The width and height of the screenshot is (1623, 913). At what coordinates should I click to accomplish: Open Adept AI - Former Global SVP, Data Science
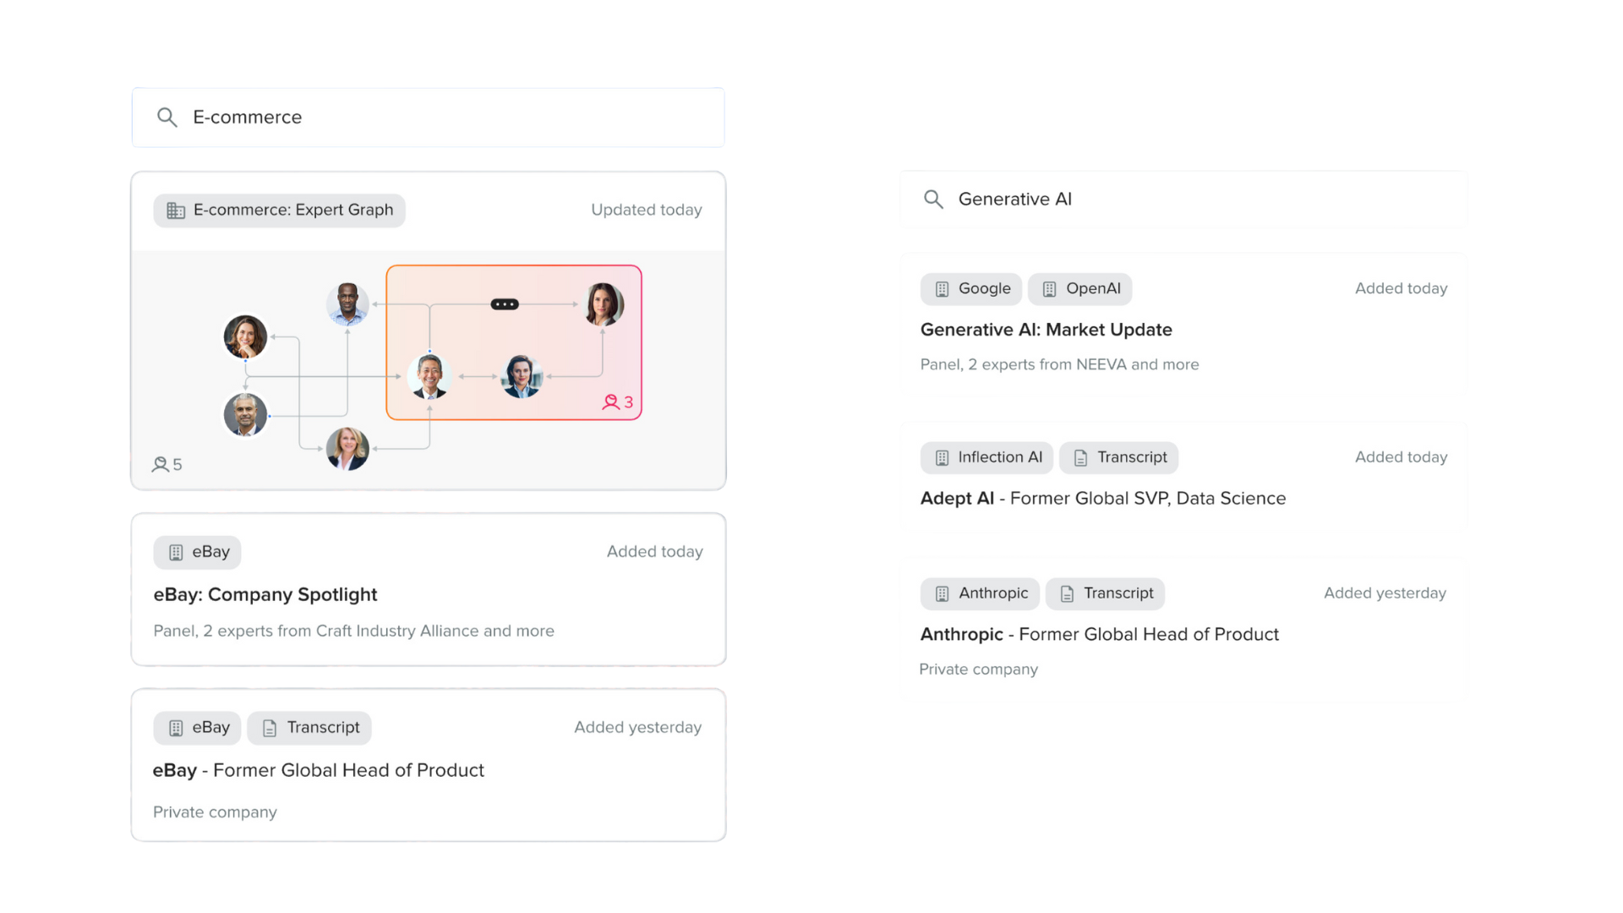click(1103, 499)
